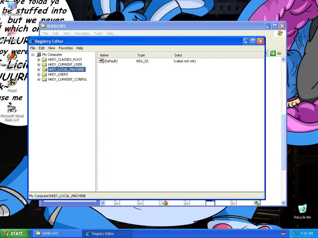Select the HKEY_CLASSES_ROOT tree item
318x238 pixels.
point(65,59)
